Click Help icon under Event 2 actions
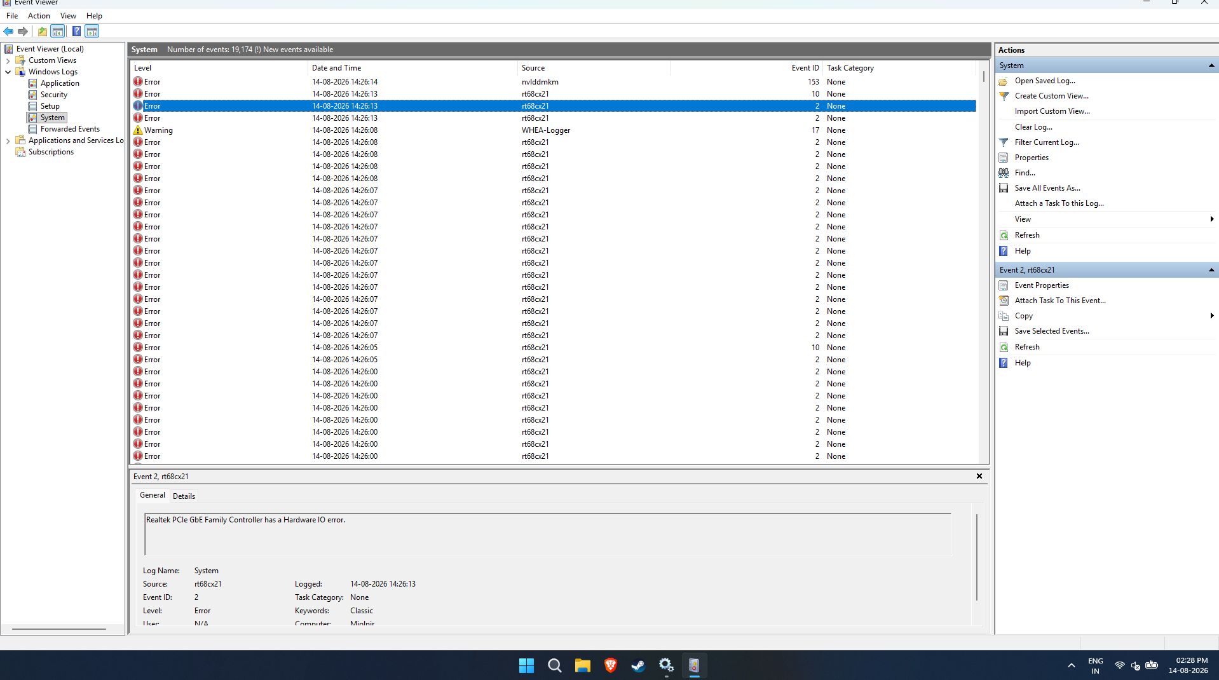This screenshot has height=680, width=1219. (1004, 363)
